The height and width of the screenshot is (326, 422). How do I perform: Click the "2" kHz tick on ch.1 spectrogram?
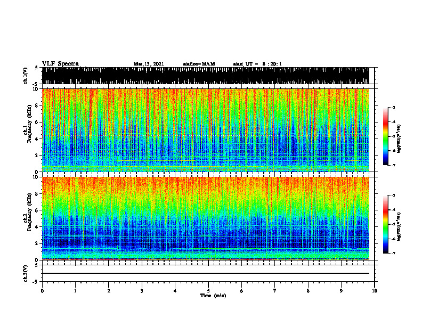tap(37, 156)
